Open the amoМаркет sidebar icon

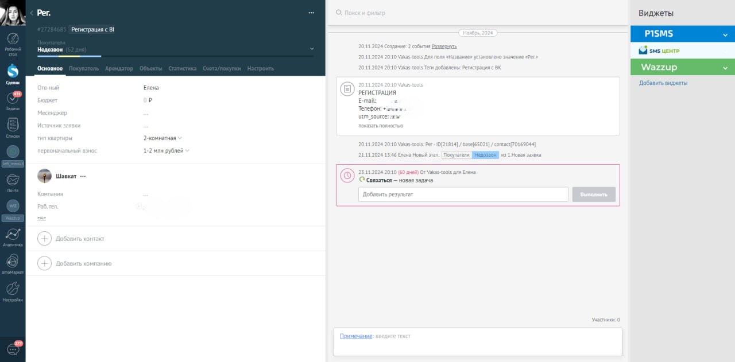13,264
